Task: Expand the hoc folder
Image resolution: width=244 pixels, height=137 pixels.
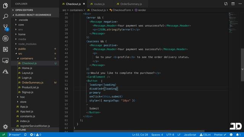Action: click(22, 97)
